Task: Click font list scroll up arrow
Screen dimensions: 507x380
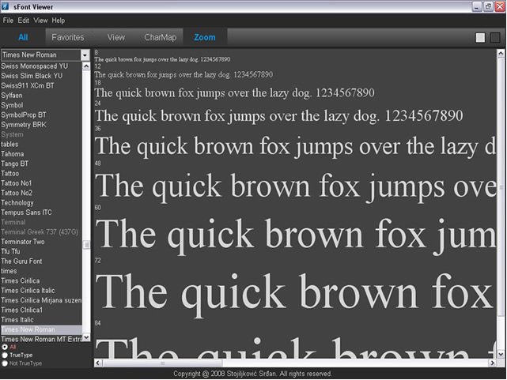Action: (x=86, y=66)
